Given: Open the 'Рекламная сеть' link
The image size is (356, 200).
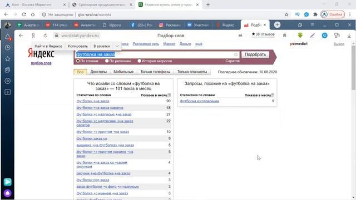Looking at the screenshot, I should coord(146,44).
